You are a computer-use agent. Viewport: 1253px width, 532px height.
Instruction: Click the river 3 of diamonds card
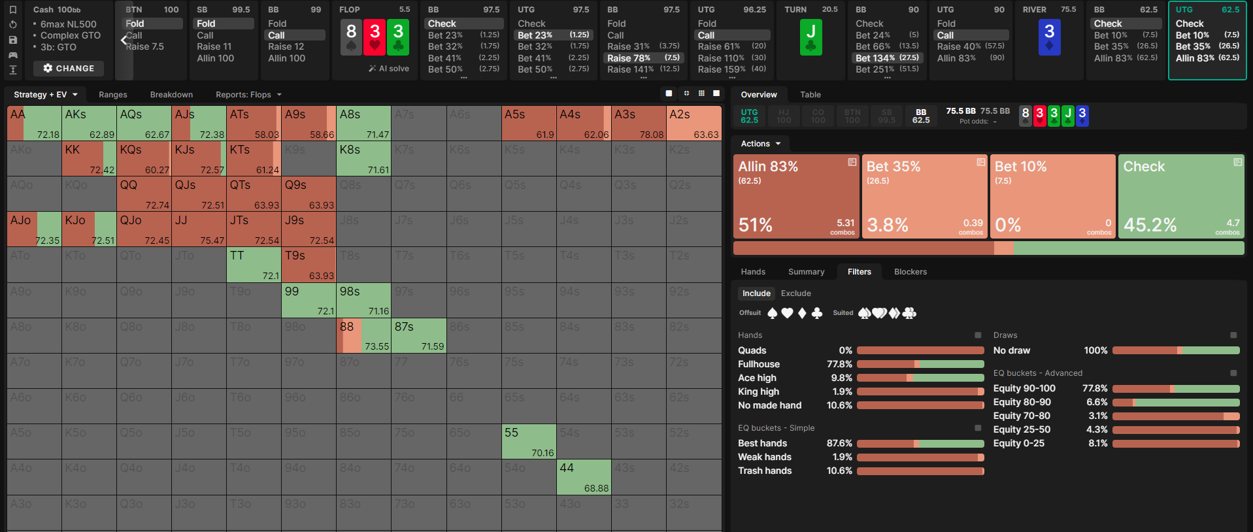pyautogui.click(x=1049, y=38)
